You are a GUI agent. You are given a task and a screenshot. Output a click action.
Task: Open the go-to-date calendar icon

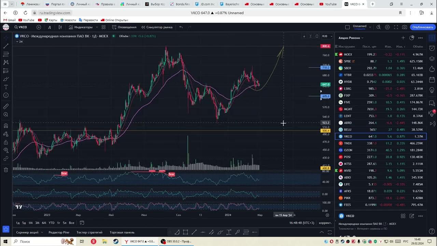[x=82, y=223]
